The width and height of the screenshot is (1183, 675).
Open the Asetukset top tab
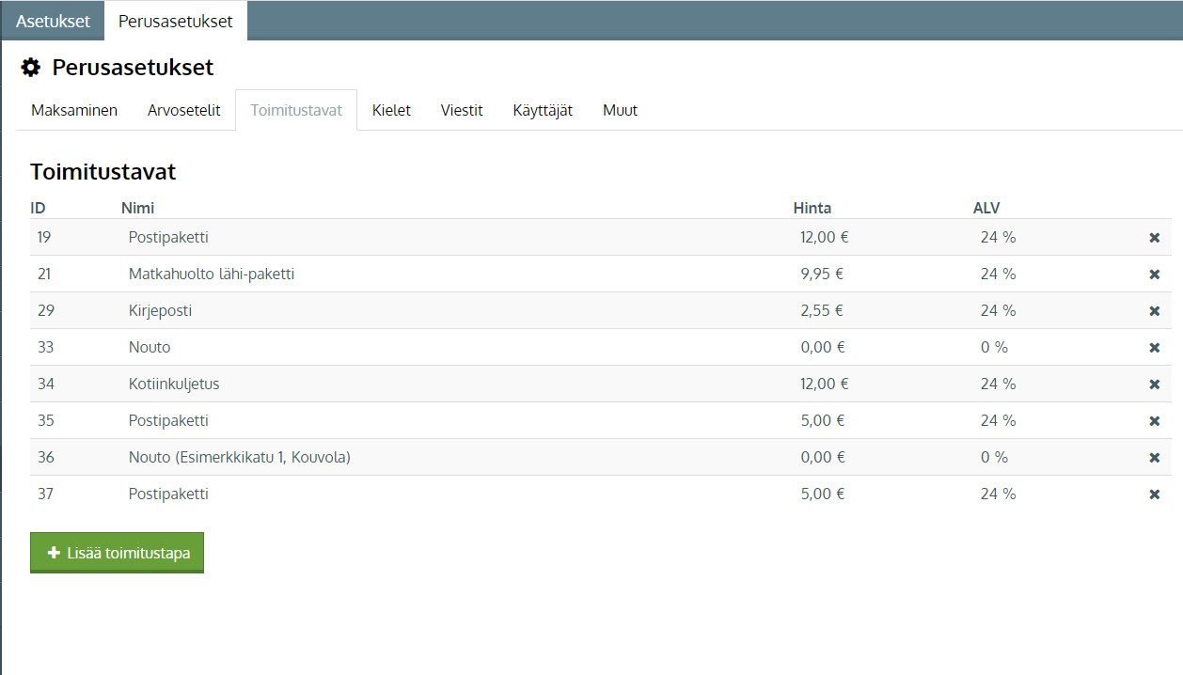pyautogui.click(x=53, y=21)
